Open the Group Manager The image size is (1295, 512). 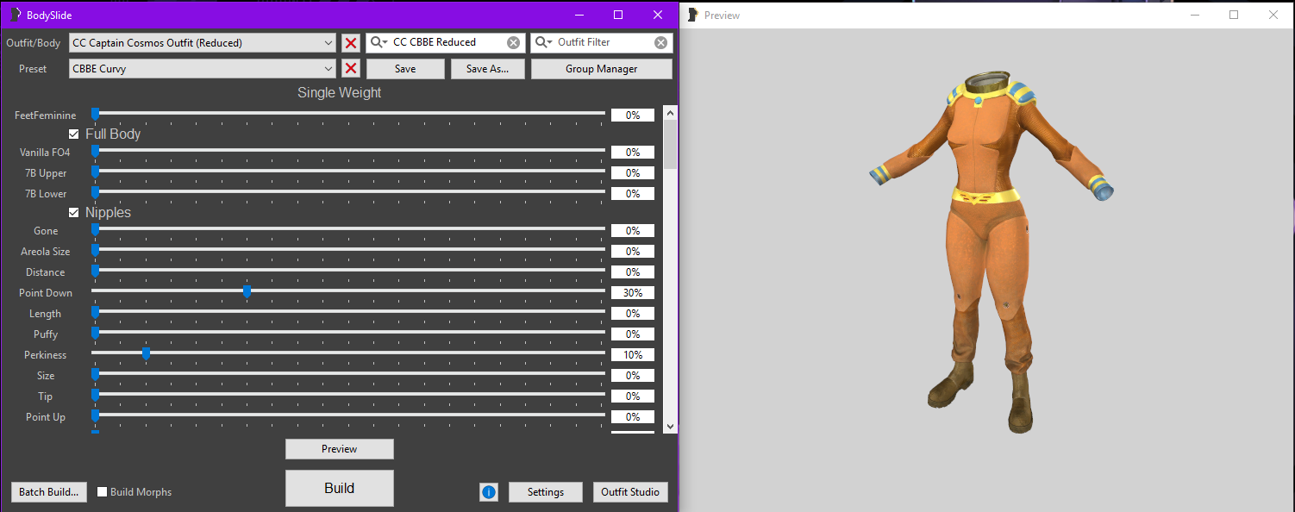[x=601, y=69]
